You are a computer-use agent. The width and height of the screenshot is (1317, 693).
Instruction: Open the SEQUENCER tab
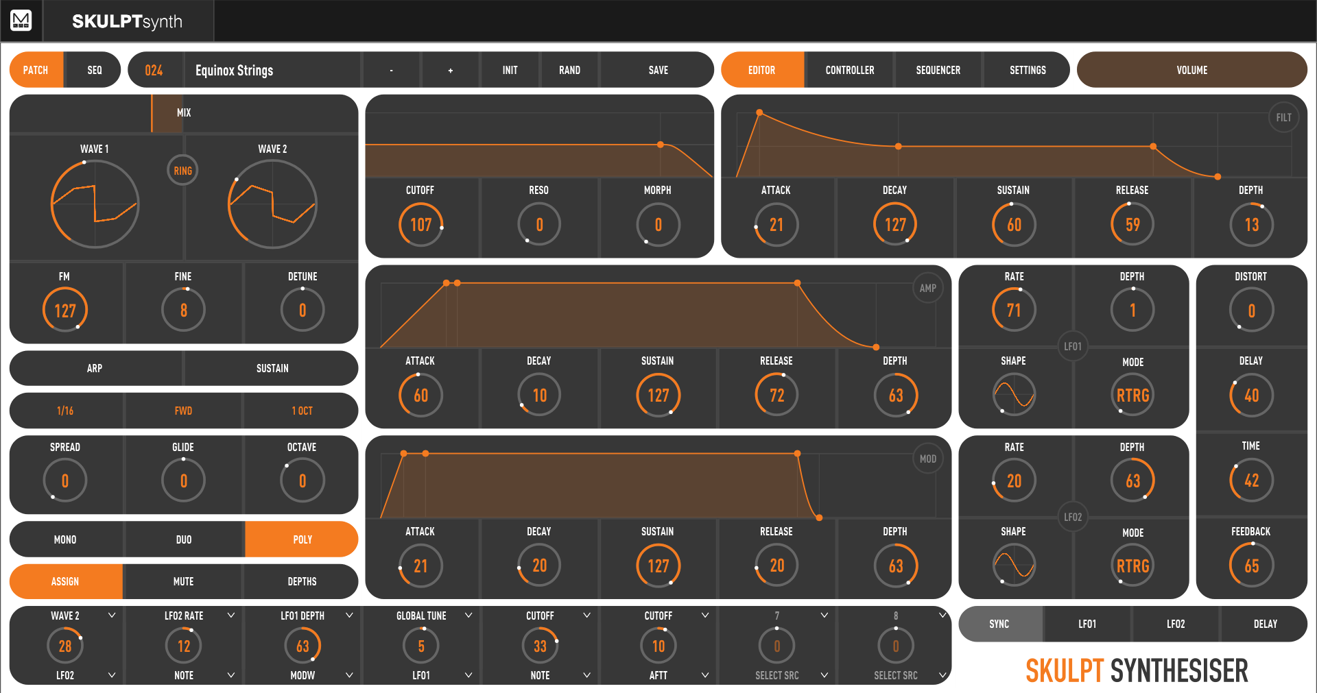(938, 70)
